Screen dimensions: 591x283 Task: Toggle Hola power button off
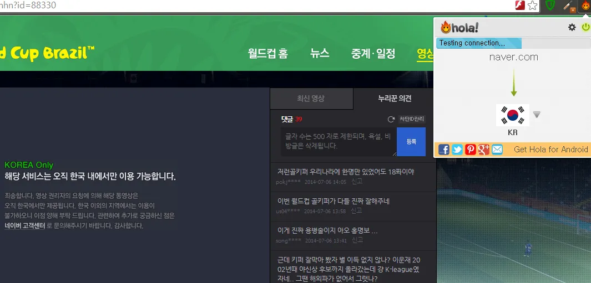point(585,27)
